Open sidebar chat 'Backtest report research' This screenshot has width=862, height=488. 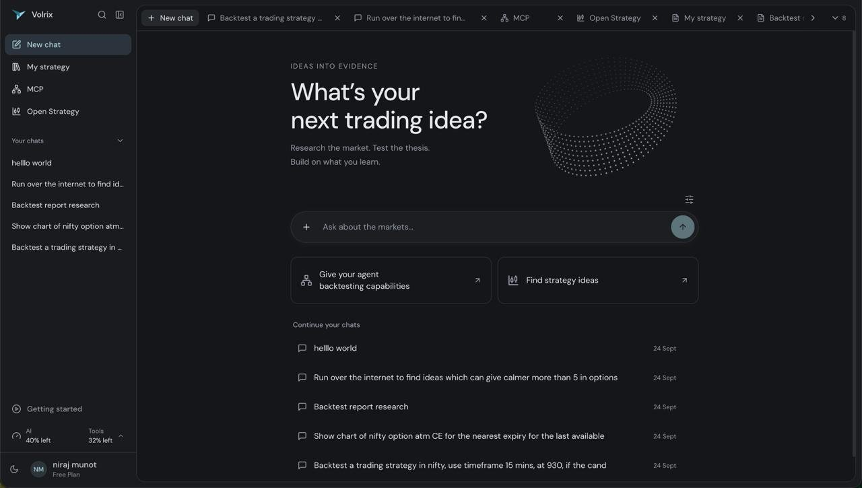tap(68, 205)
